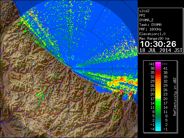The width and height of the screenshot is (184, 138).
Task: Pick the yellow 20–23 dBZ legend swatch
Action: click(158, 94)
